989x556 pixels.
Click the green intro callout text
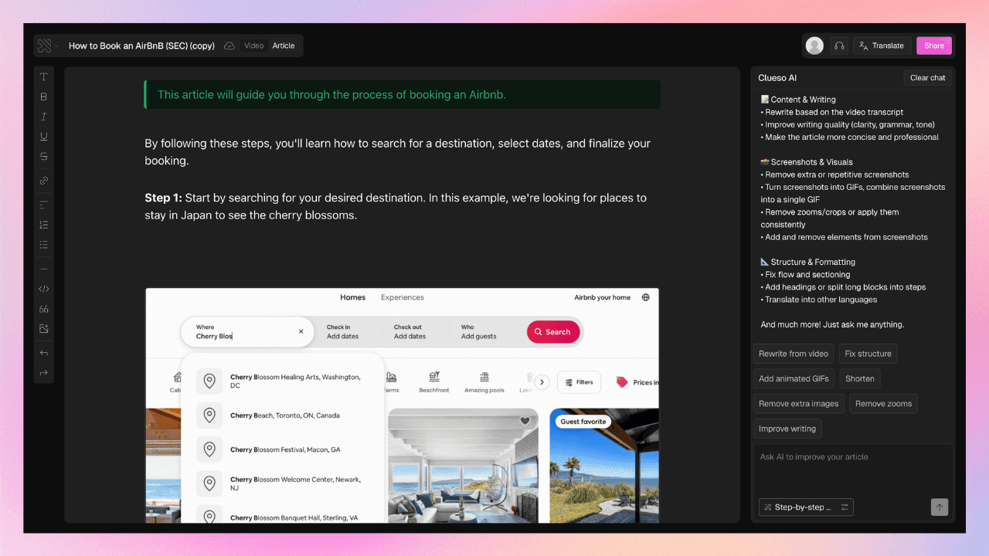point(332,95)
